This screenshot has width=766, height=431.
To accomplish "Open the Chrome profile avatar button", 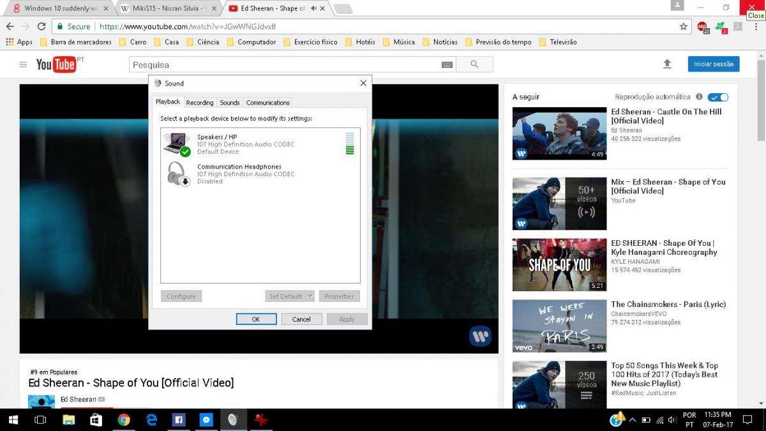I will (x=677, y=5).
